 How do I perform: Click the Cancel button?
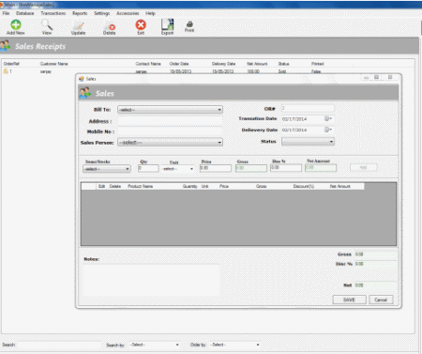point(381,300)
